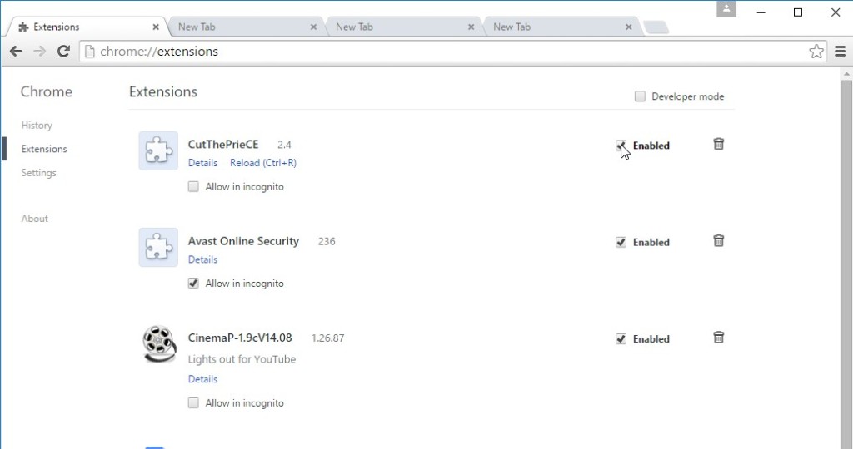Viewport: 853px width, 449px height.
Task: Click the page icon in the address bar
Action: (x=90, y=51)
